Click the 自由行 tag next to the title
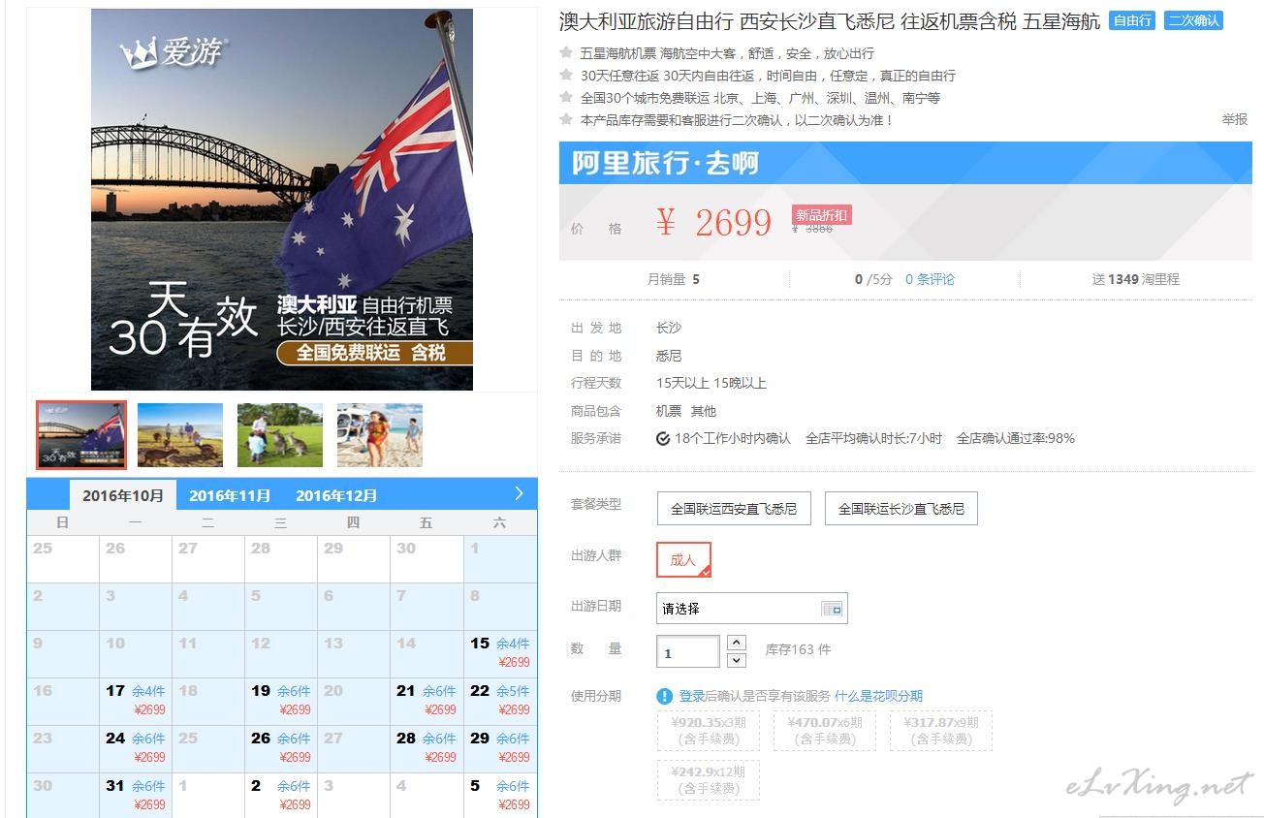Viewport: 1264px width, 818px height. pyautogui.click(x=1132, y=20)
